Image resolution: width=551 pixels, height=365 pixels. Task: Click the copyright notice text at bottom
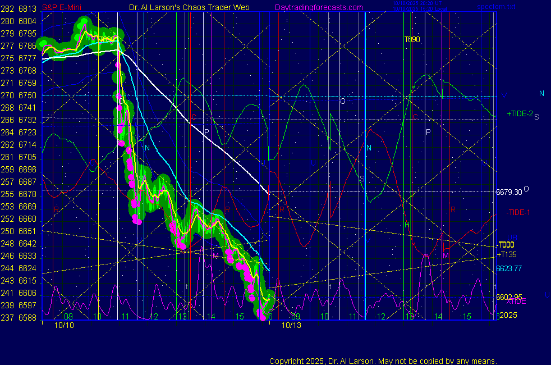pyautogui.click(x=383, y=361)
